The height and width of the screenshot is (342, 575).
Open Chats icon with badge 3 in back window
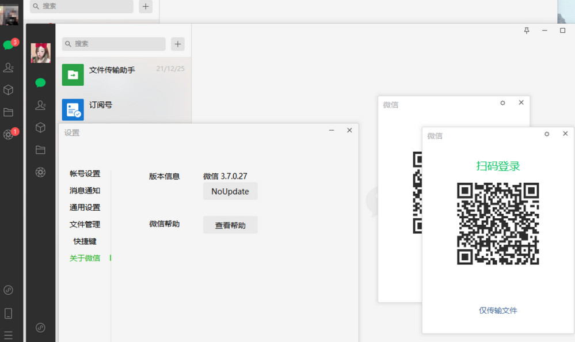[9, 45]
